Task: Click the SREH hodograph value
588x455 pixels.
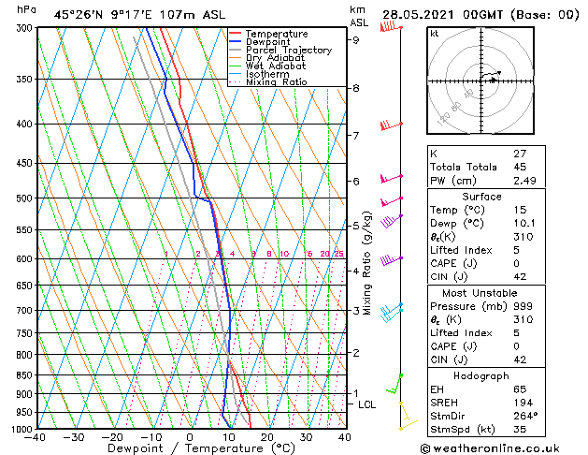Action: click(523, 403)
